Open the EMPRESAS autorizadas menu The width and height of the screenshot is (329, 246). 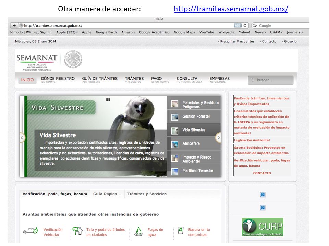(219, 80)
